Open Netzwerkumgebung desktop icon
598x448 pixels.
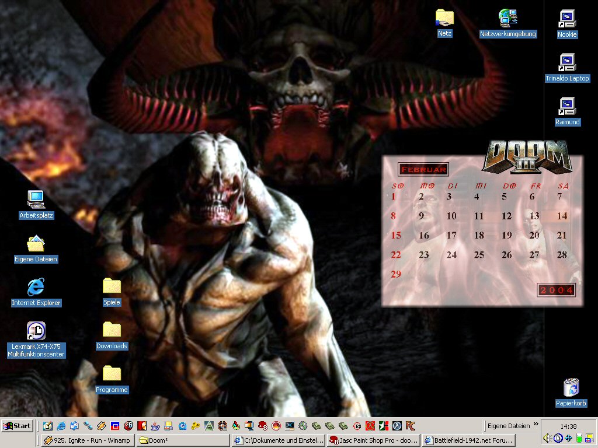507,23
